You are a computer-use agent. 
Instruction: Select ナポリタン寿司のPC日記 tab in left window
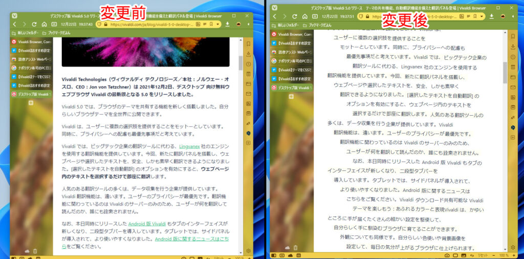coord(31,68)
